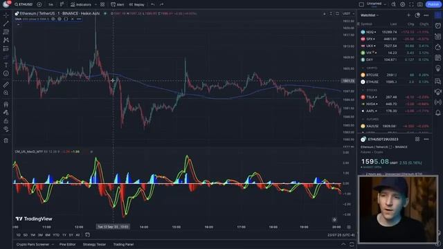Click the Publish button
This screenshot has height=249, width=443.
click(x=433, y=5)
